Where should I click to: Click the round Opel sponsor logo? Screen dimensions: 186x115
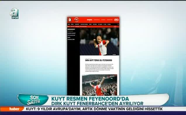point(76,20)
